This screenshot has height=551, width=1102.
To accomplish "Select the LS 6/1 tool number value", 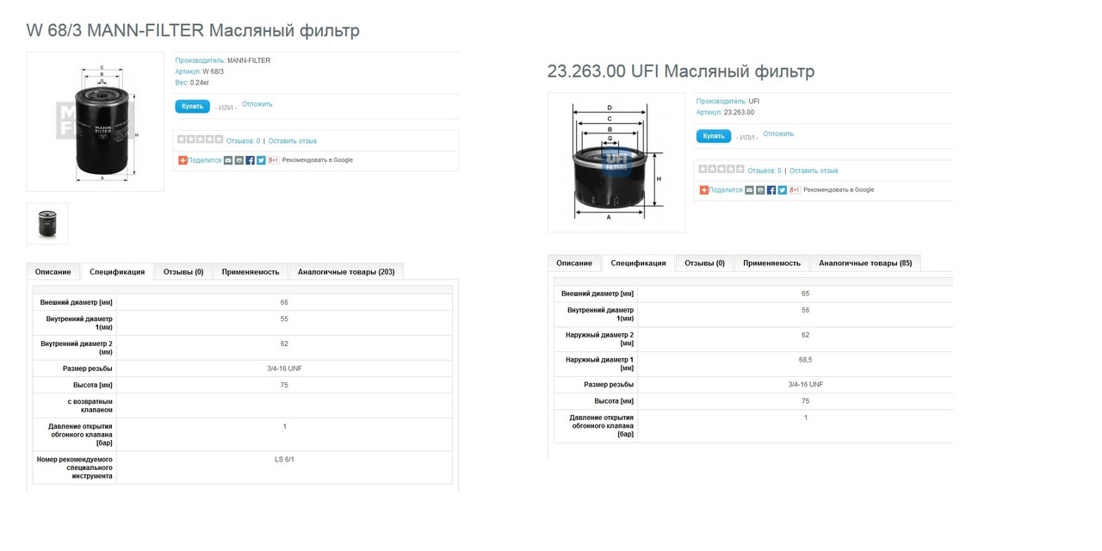I will (x=284, y=460).
